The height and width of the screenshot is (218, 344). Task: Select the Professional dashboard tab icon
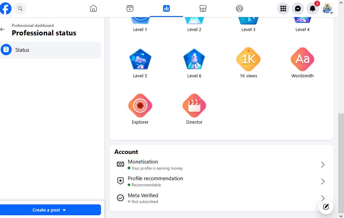tap(166, 9)
